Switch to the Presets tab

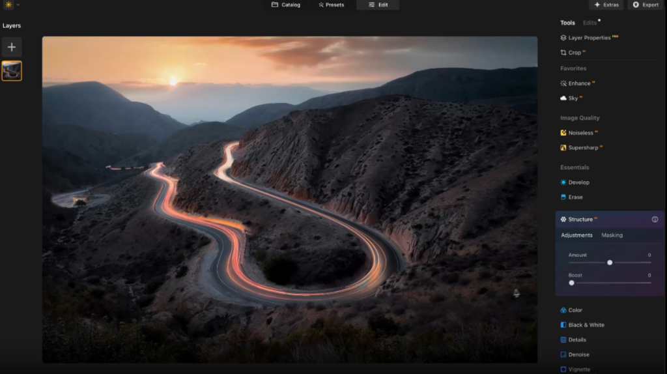332,5
